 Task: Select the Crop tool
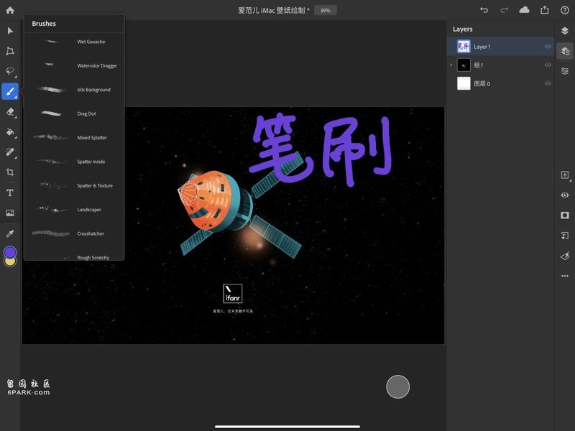pyautogui.click(x=10, y=172)
